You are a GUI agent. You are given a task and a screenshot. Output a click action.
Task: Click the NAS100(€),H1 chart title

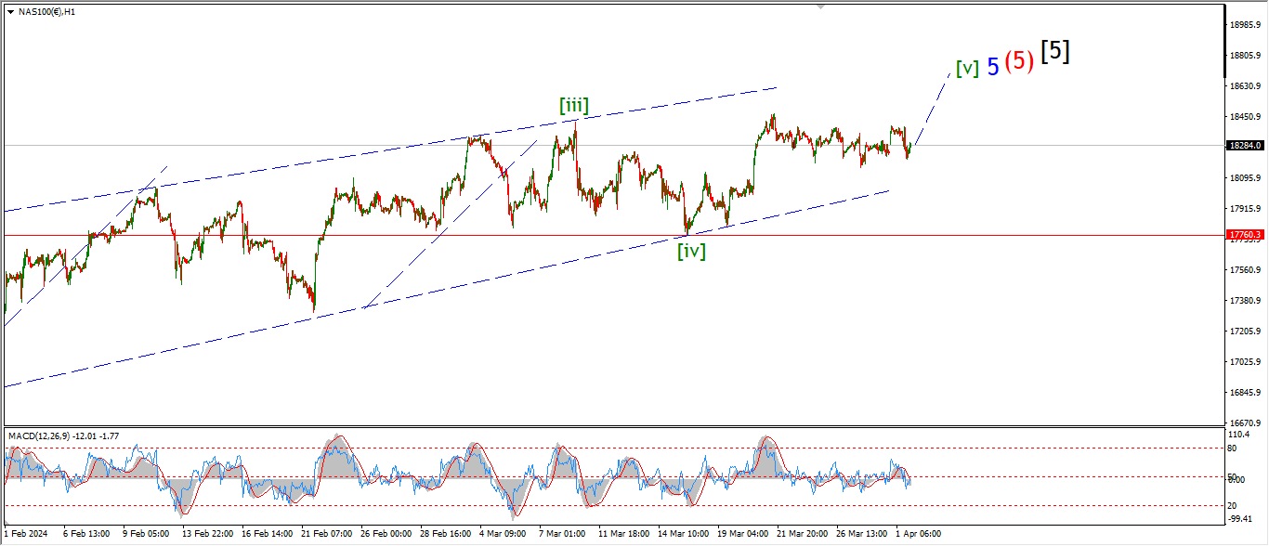46,12
